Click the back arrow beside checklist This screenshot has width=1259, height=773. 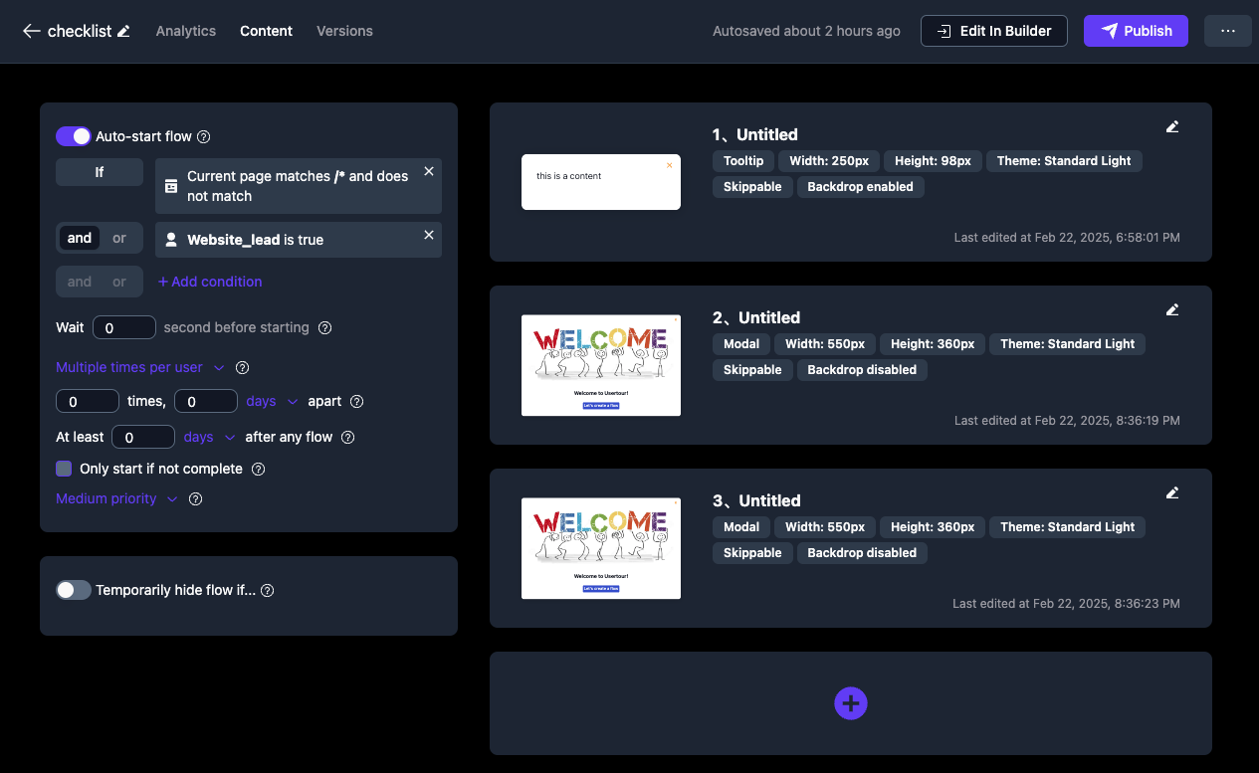[x=31, y=31]
